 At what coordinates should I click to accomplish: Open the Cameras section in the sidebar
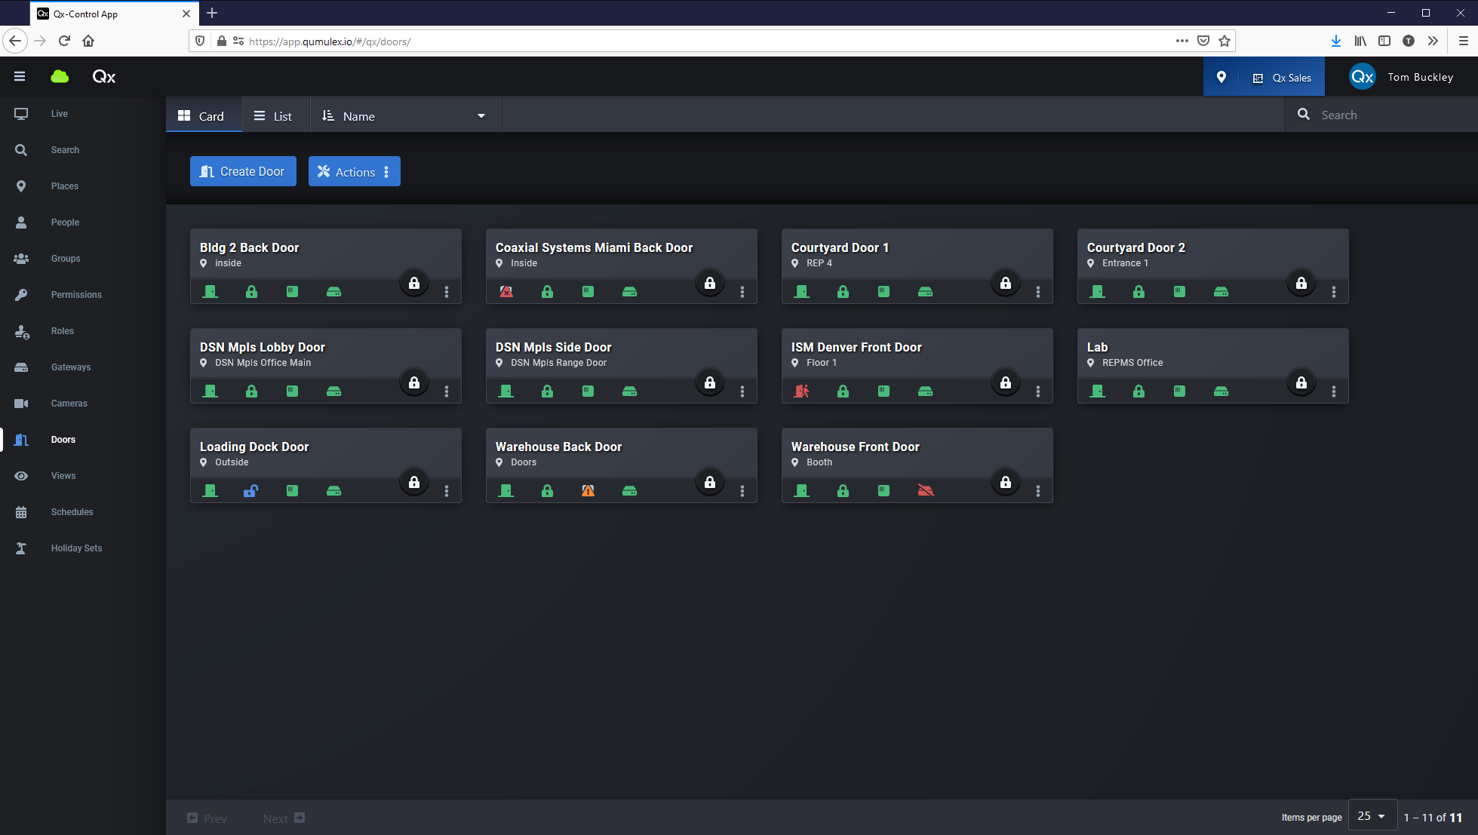(x=69, y=403)
